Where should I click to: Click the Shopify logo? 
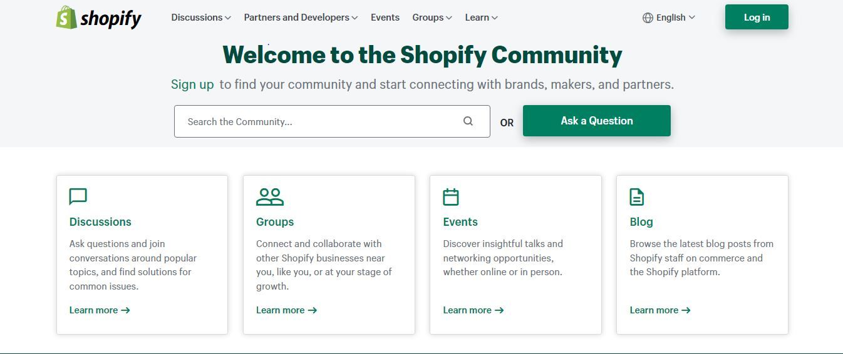[99, 18]
